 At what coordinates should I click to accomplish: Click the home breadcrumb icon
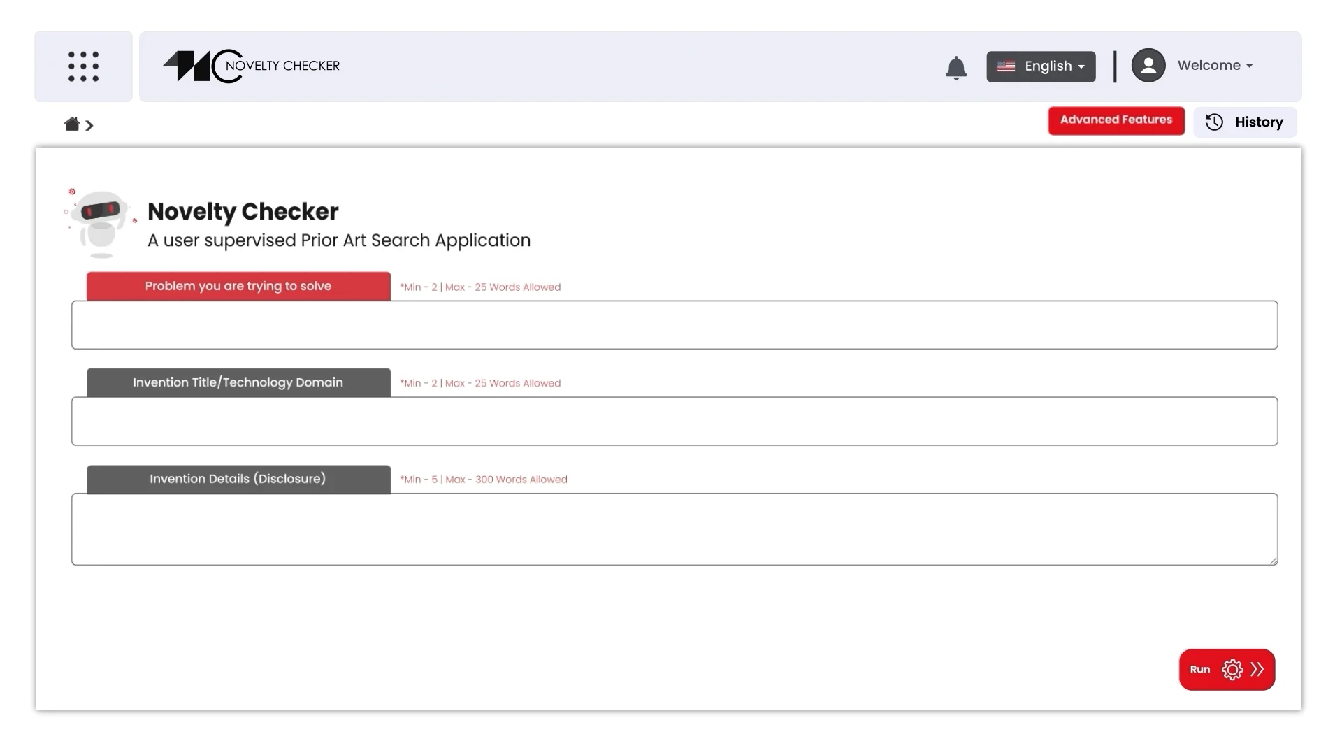pos(71,124)
